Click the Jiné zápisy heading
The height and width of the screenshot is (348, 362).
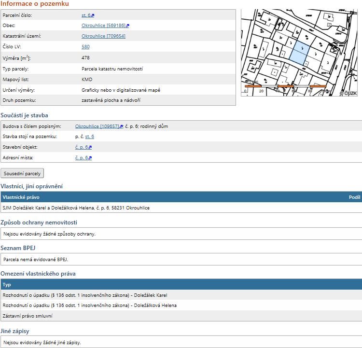(15, 331)
